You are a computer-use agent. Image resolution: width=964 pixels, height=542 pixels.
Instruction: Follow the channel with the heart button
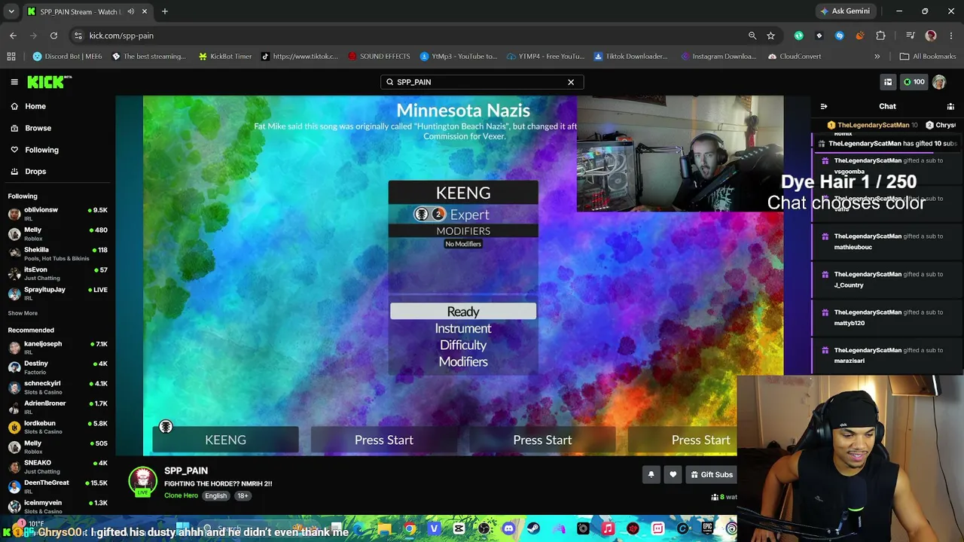click(673, 474)
